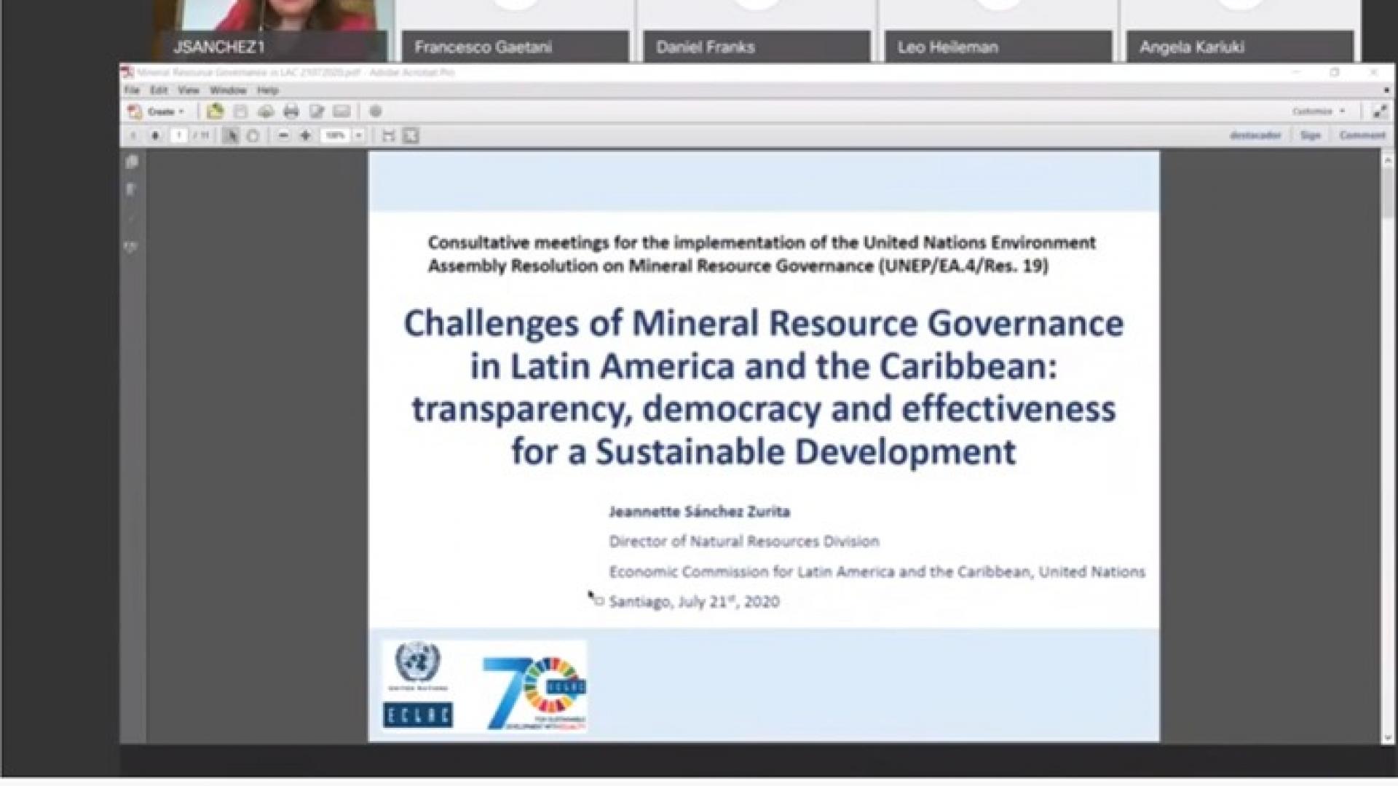Open the Create PDF dropdown button
The width and height of the screenshot is (1398, 786).
[157, 111]
